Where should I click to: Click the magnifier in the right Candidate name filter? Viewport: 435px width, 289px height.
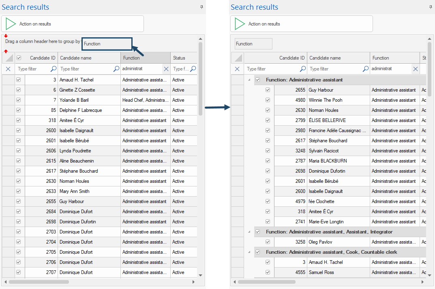point(366,69)
